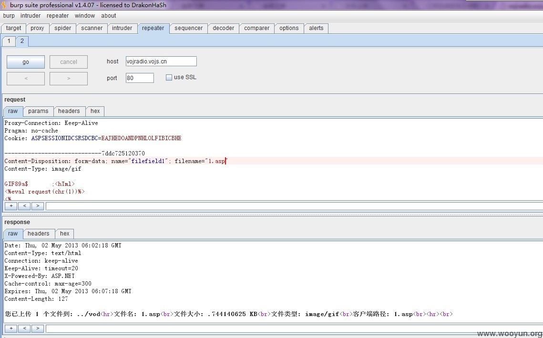Switch to the target tab
Screen dimensions: 543x338
pyautogui.click(x=13, y=29)
